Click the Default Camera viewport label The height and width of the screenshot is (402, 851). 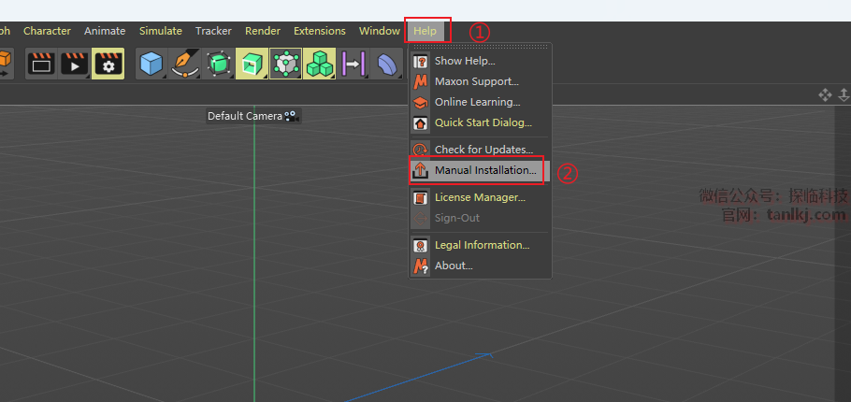click(x=245, y=116)
